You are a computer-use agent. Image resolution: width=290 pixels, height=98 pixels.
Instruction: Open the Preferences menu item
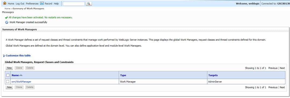click(32, 3)
